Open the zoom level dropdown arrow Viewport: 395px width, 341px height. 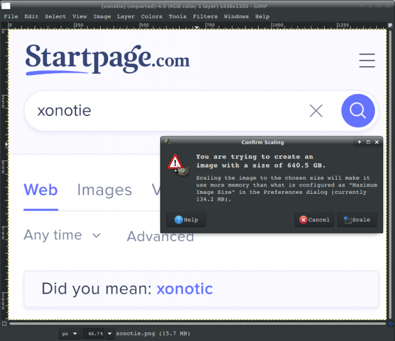pyautogui.click(x=110, y=334)
